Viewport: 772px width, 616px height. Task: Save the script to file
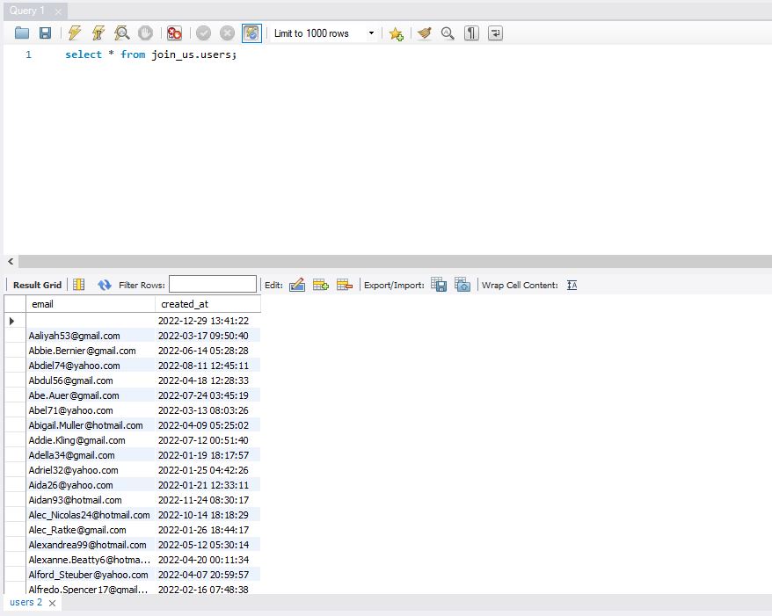45,33
